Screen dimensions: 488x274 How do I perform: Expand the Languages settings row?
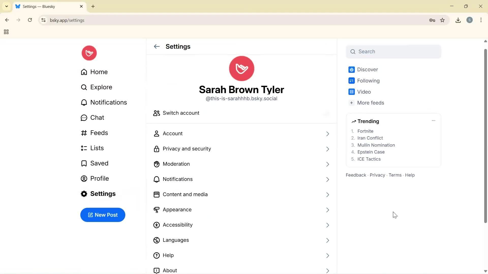point(328,240)
